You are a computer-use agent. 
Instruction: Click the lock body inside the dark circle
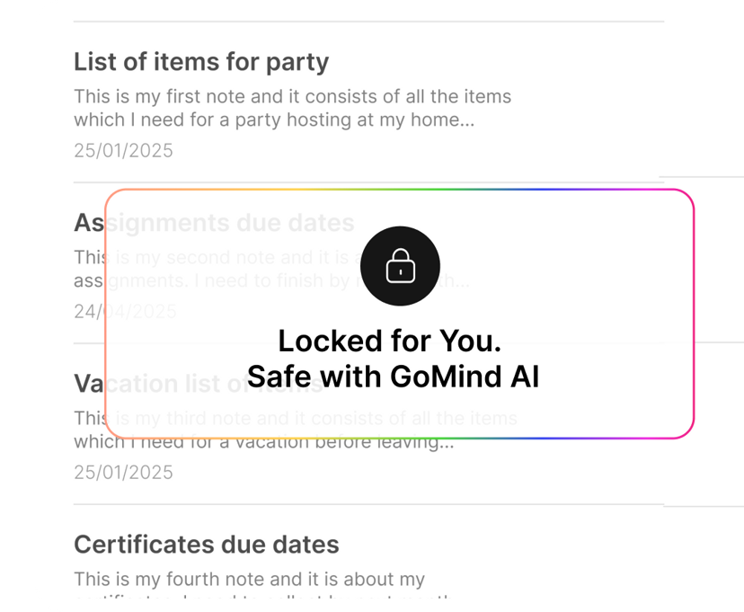click(x=400, y=271)
